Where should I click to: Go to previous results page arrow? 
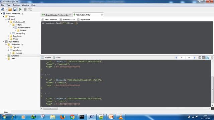point(176,58)
